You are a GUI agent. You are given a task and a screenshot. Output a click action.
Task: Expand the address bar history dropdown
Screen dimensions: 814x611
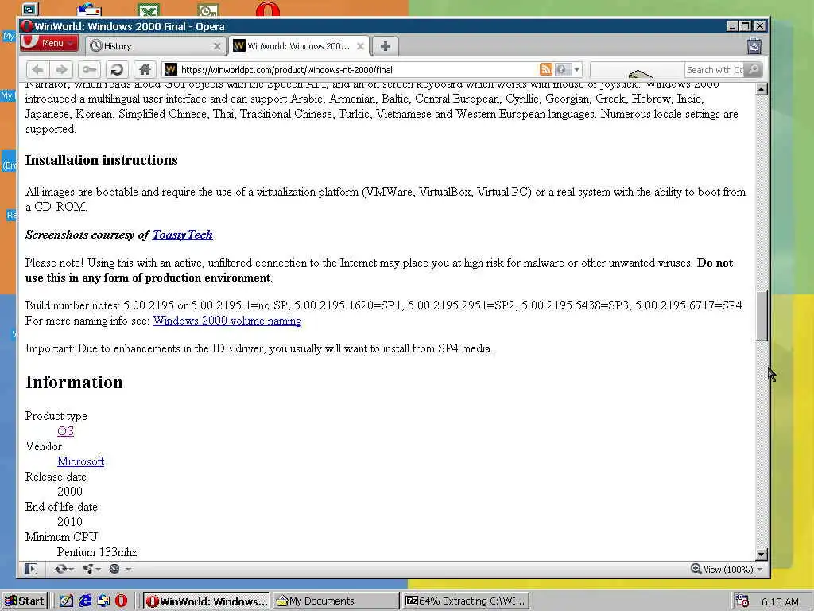[x=577, y=70]
